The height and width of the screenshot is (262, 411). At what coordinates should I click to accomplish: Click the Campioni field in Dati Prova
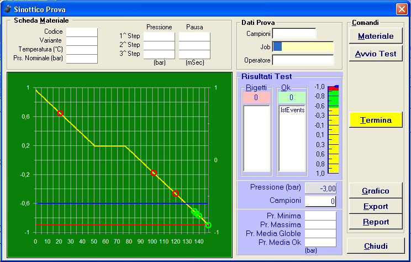coord(294,34)
